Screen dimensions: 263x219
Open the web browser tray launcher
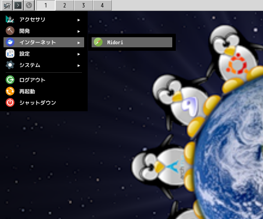[x=29, y=5]
